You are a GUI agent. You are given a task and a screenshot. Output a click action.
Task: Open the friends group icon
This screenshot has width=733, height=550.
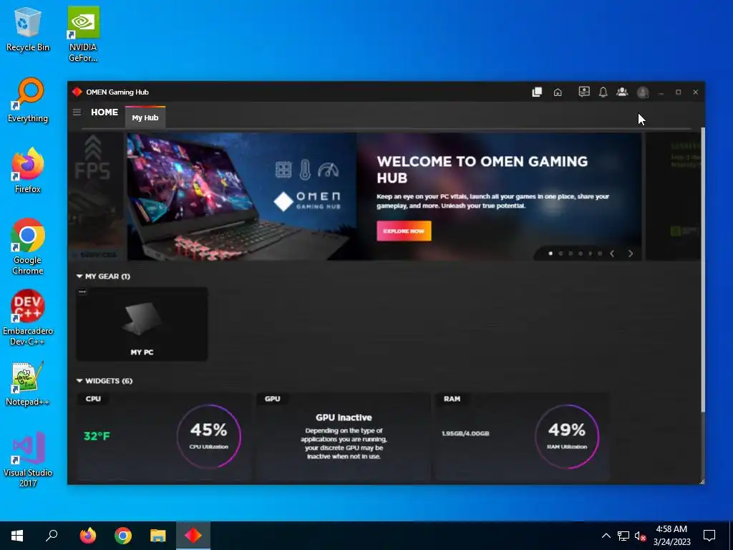point(622,92)
